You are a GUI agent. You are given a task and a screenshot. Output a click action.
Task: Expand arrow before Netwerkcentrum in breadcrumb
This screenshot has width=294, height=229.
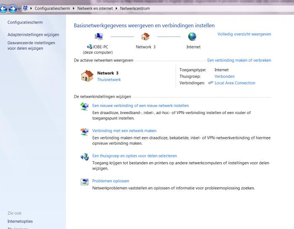coord(116,8)
